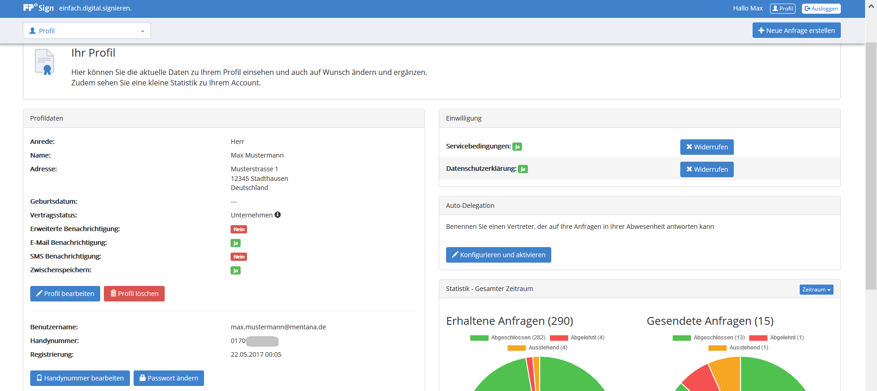This screenshot has width=877, height=391.
Task: Revoke the Datenschutzerklärung consent
Action: click(x=706, y=169)
